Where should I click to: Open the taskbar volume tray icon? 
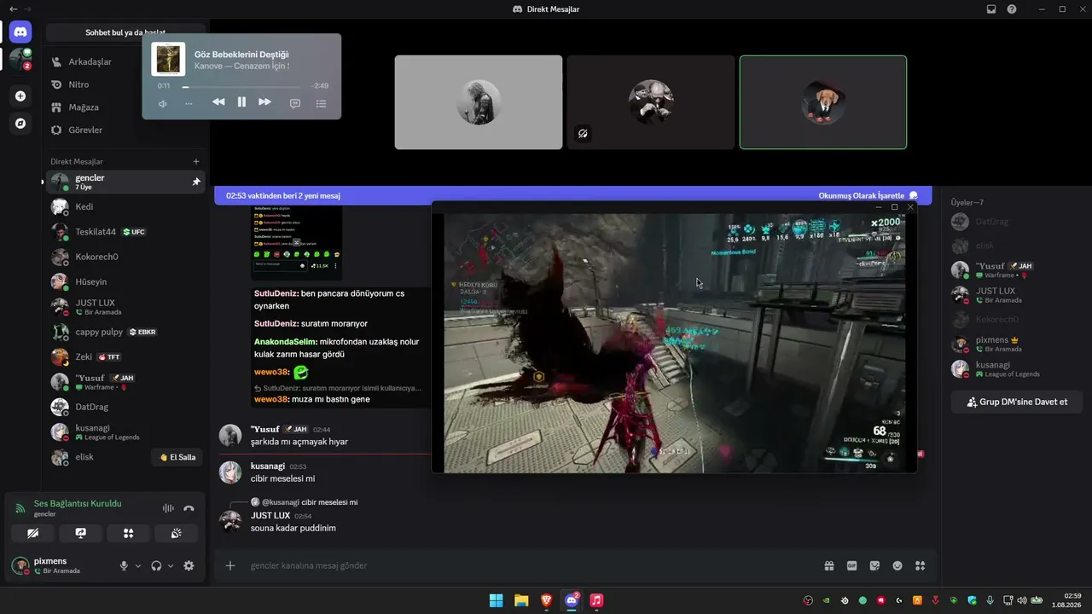(x=1022, y=600)
